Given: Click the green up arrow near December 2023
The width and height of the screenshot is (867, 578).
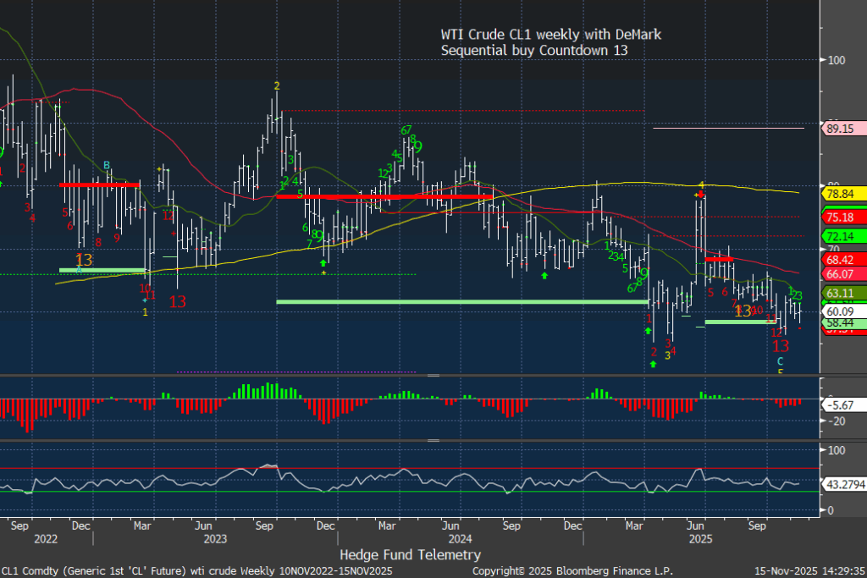Looking at the screenshot, I should pyautogui.click(x=323, y=264).
